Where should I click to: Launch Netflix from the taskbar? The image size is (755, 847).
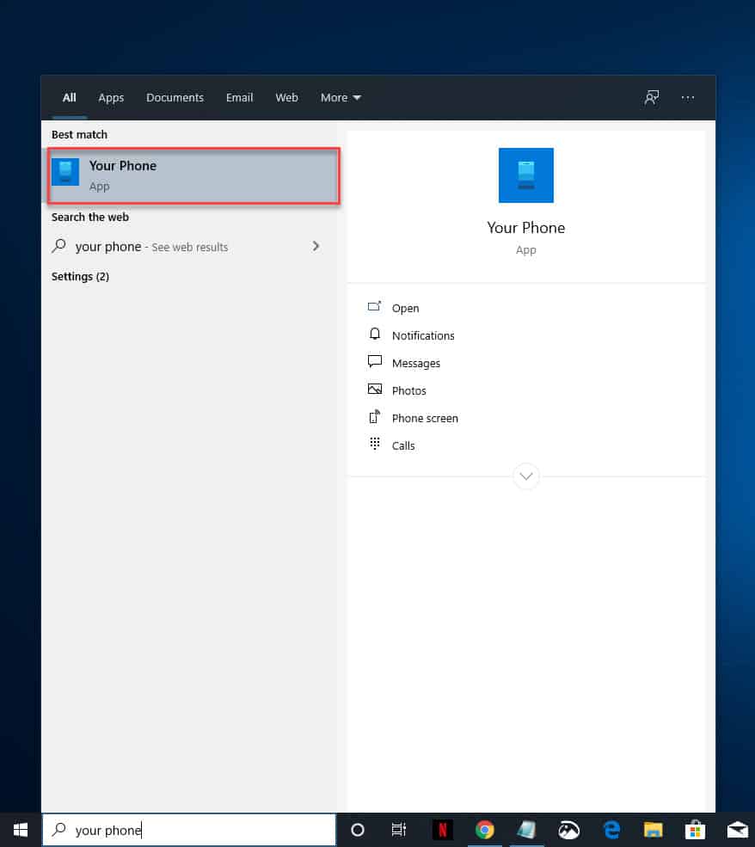442,830
